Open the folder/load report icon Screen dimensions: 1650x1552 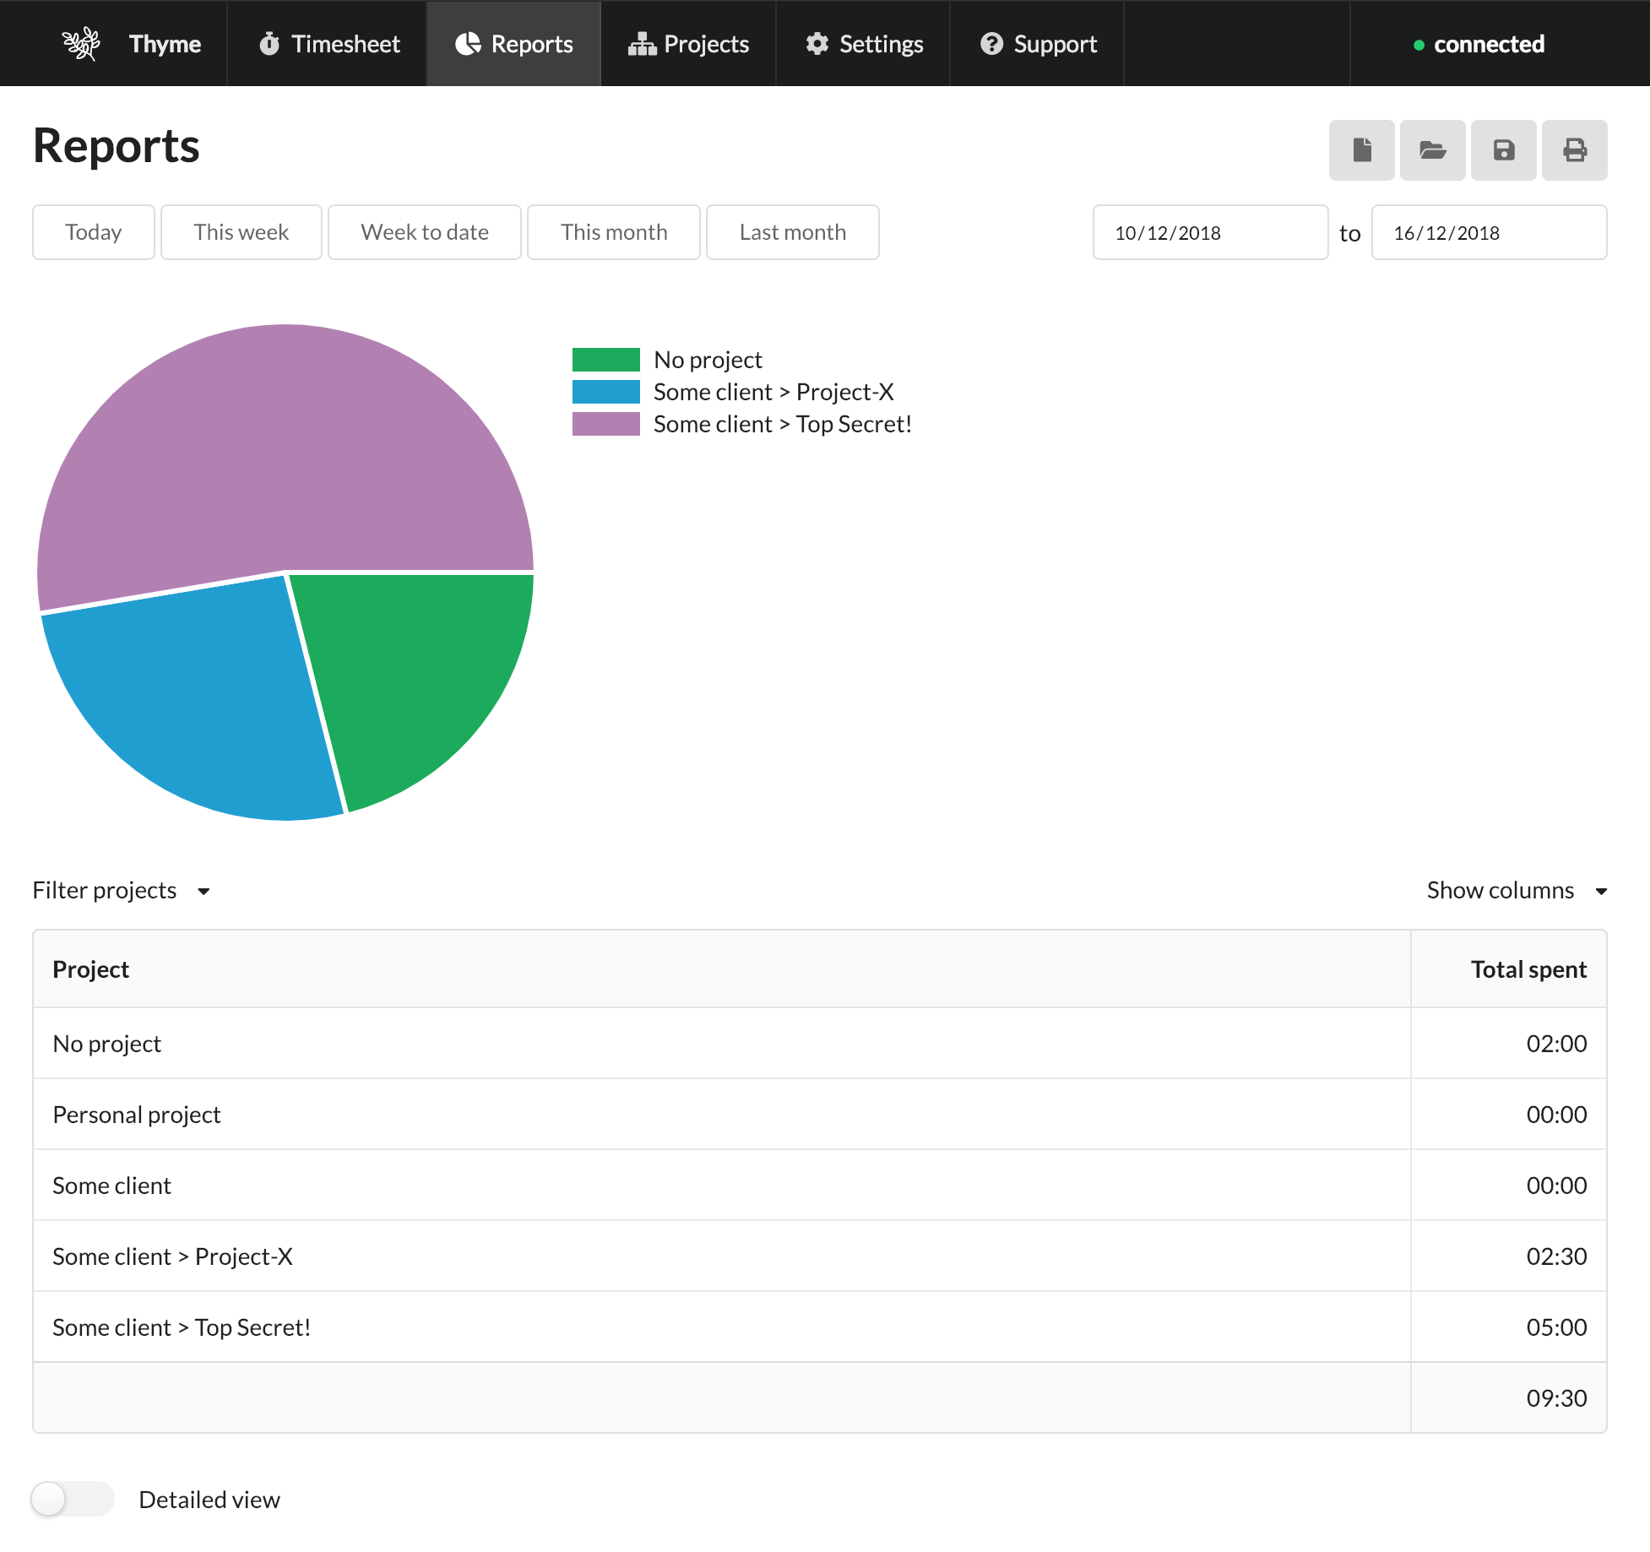point(1434,150)
